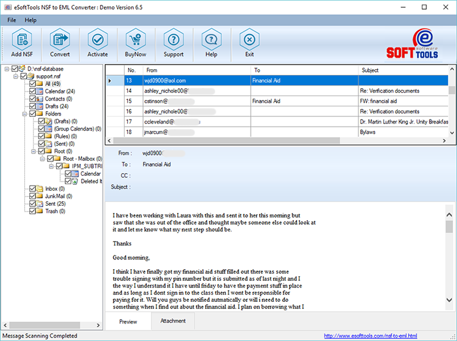The width and height of the screenshot is (457, 341).
Task: Collapse the D:\nsf-database tree node
Action: tap(7, 69)
